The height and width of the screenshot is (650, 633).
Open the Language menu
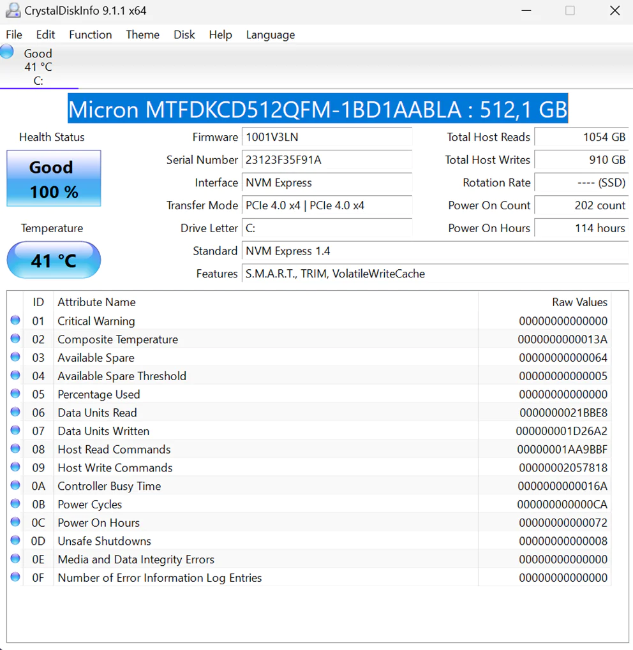pos(271,35)
